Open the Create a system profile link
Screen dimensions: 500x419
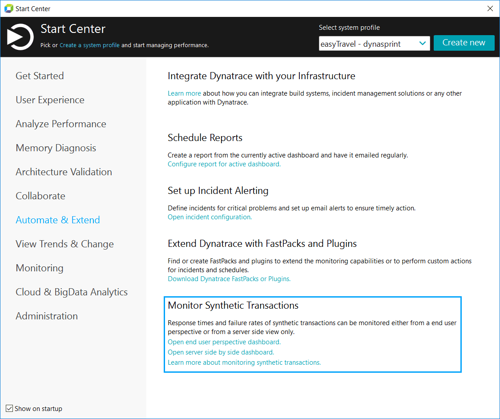pyautogui.click(x=89, y=45)
